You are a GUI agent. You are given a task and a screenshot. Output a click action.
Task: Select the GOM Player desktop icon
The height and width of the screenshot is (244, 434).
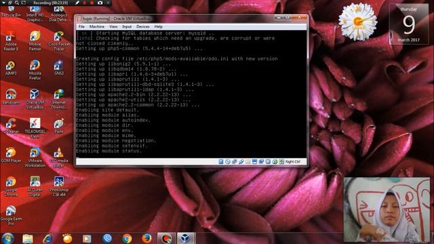coord(11,155)
